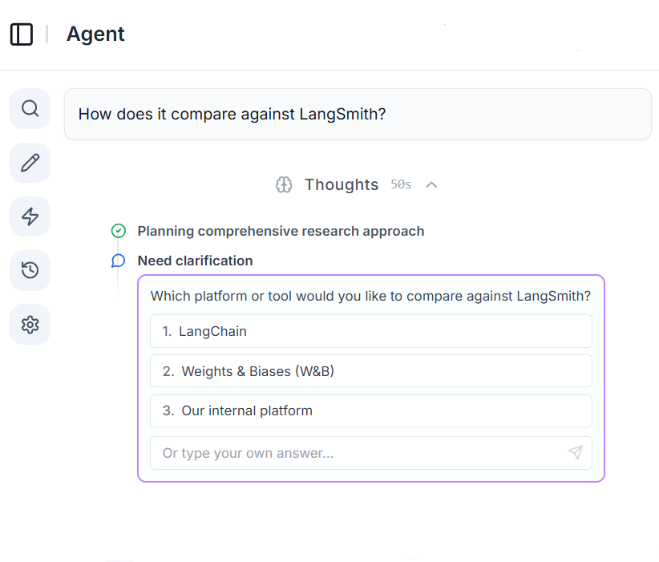Viewport: 659px width, 562px height.
Task: Click the Planning comprehensive research approach step
Action: pyautogui.click(x=281, y=231)
